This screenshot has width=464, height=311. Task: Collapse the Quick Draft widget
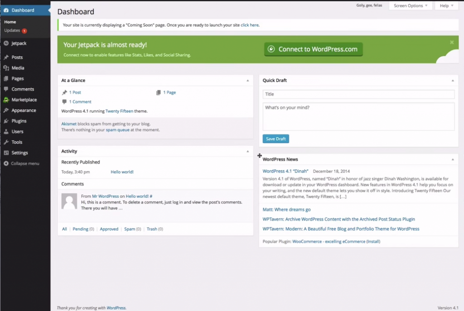[x=453, y=81]
